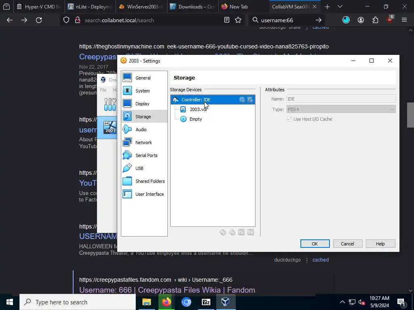The image size is (414, 310).
Task: Open uBlock Origin extension icon
Action: 390,19
